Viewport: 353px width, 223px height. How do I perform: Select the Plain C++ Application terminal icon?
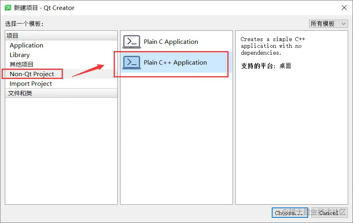coord(132,62)
